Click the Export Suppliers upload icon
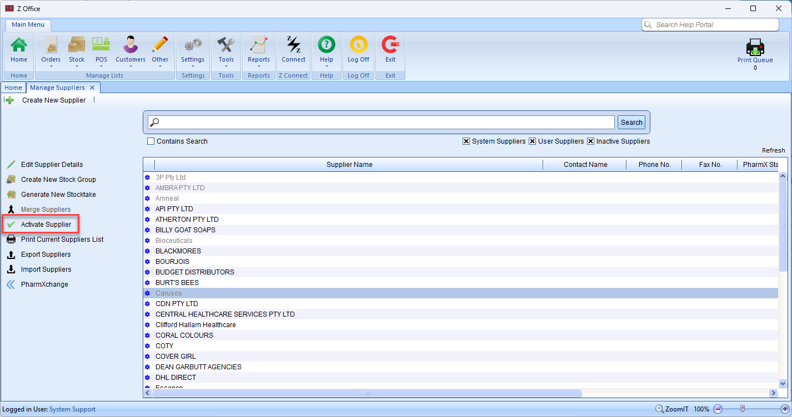 pyautogui.click(x=11, y=255)
